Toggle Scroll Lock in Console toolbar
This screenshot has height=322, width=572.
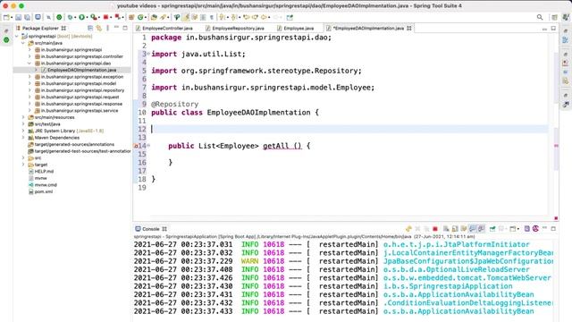[455, 229]
